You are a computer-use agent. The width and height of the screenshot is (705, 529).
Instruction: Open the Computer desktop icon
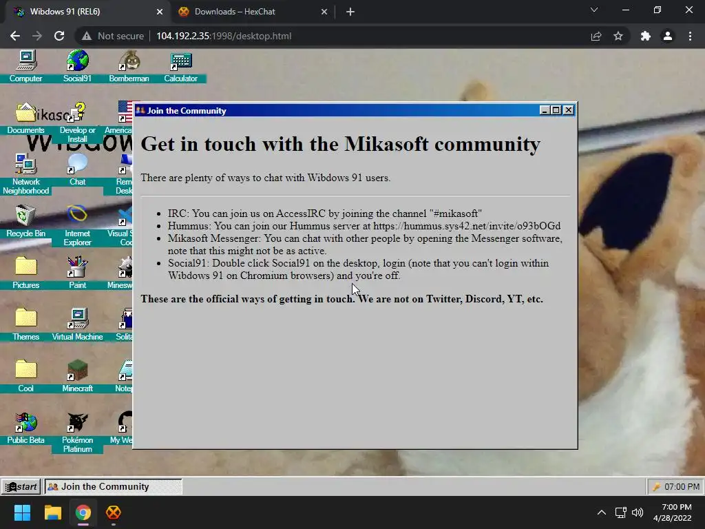(x=25, y=66)
